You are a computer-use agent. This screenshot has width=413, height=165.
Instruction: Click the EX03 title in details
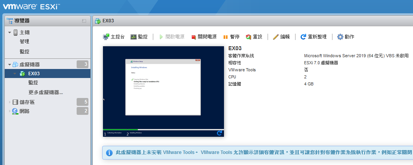(235, 48)
